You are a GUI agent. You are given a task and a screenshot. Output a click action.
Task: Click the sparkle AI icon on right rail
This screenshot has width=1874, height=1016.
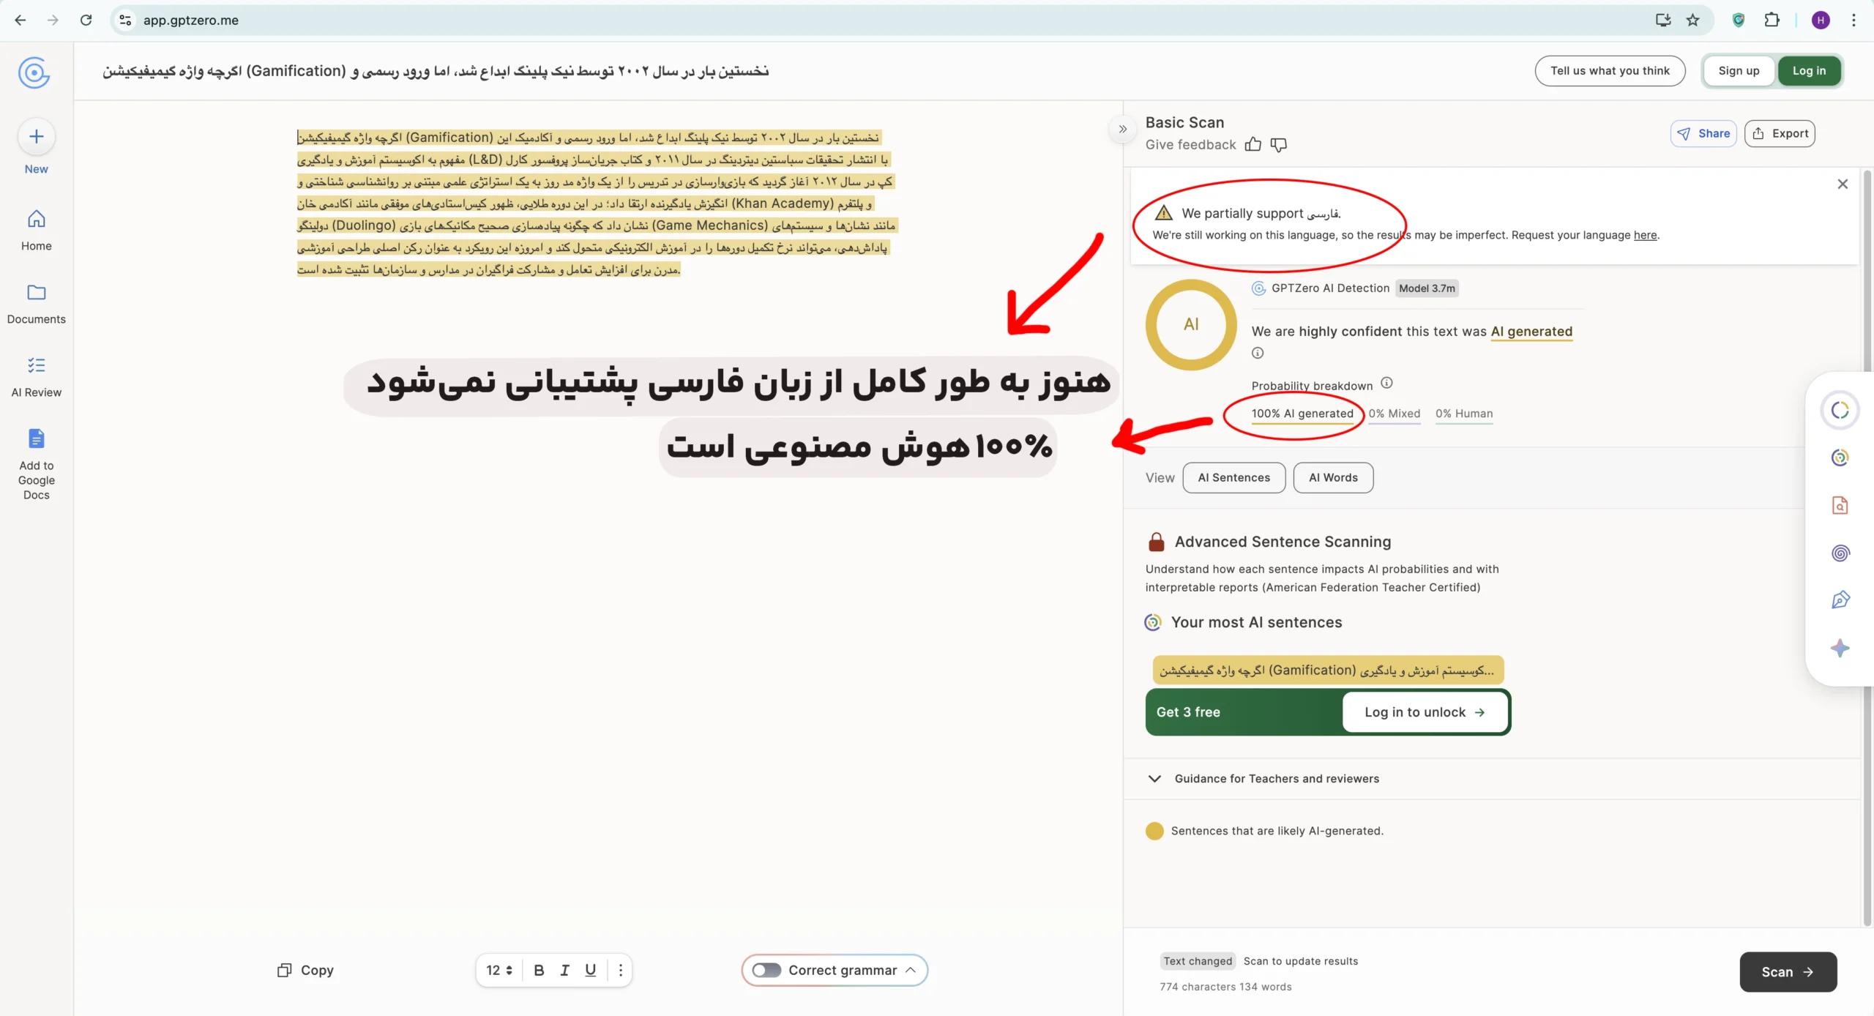point(1840,648)
